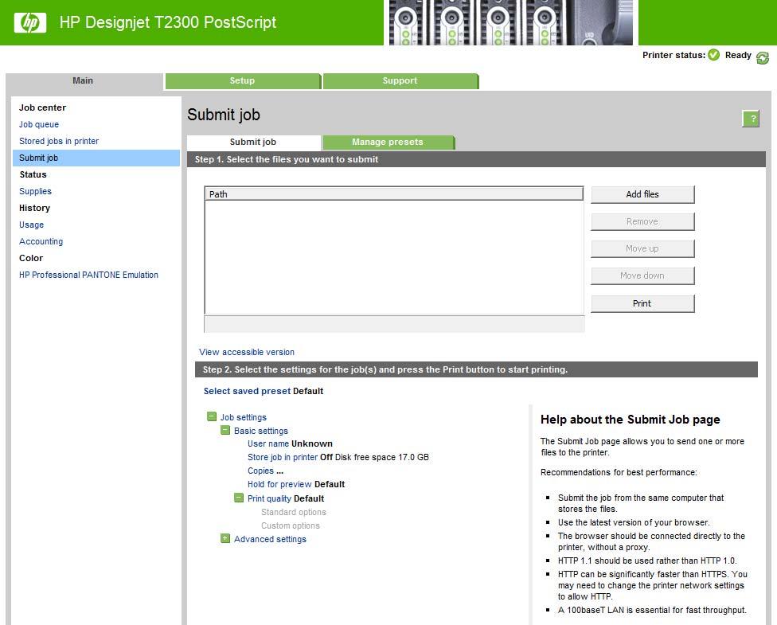
Task: Click the Path column header
Action: tap(393, 193)
